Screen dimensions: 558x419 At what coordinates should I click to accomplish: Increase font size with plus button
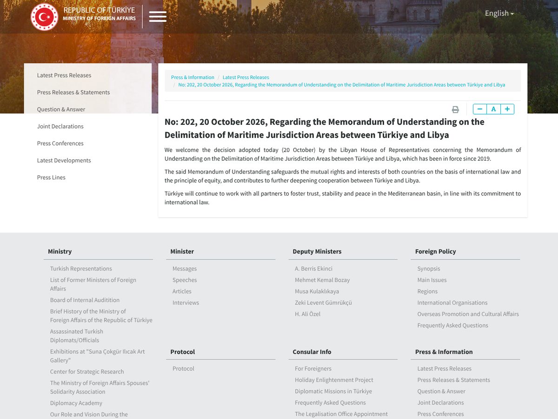tap(507, 109)
